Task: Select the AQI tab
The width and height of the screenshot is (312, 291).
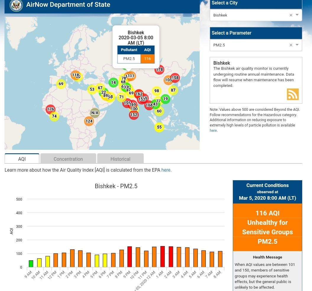Action: point(22,159)
